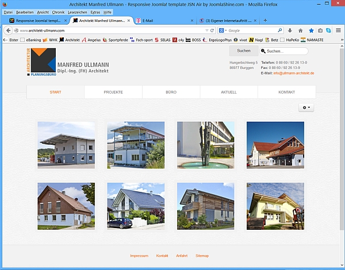Go to the Firefox home page icon
Image resolution: width=345 pixels, height=270 pixels.
[300, 30]
